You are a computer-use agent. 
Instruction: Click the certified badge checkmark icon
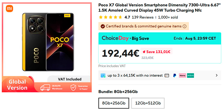tap(102, 26)
